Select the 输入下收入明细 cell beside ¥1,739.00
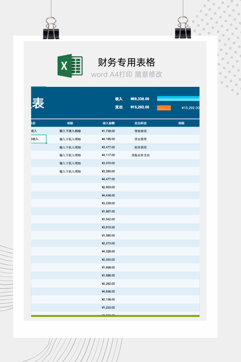Viewport: 241px width, 362px height. (70, 131)
